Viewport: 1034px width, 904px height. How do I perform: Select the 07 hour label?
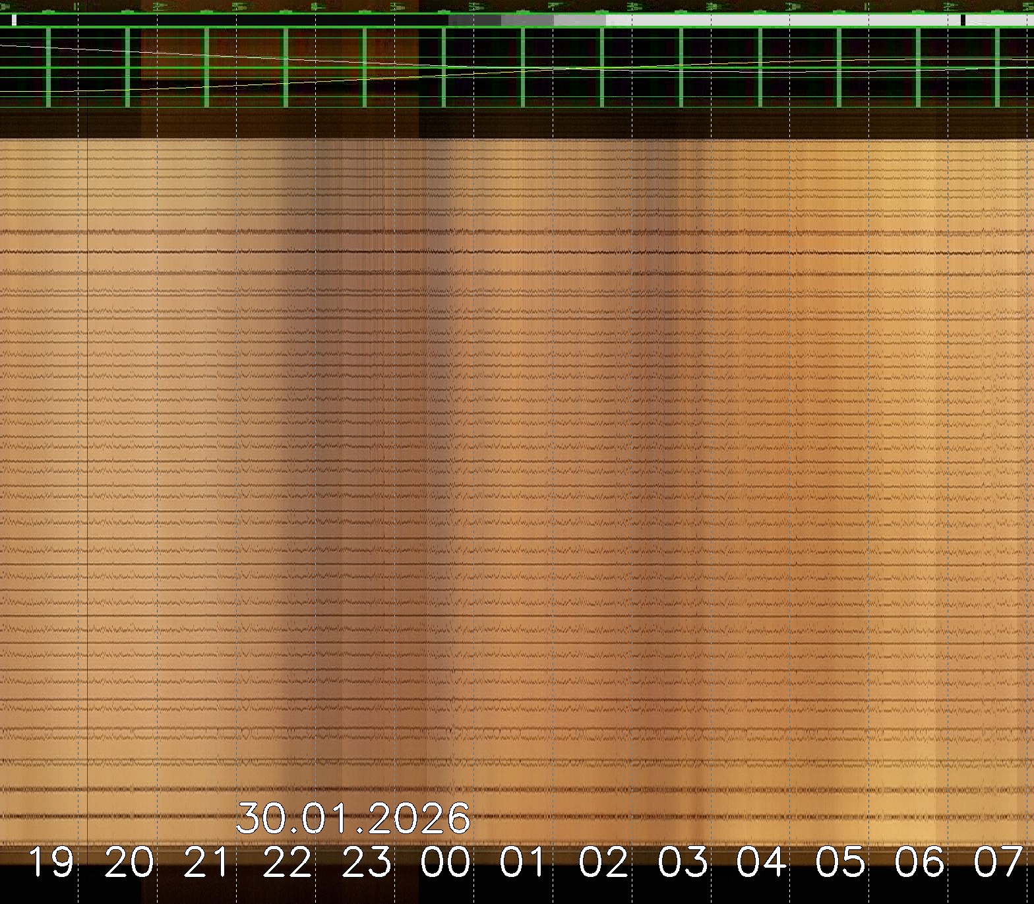(998, 862)
